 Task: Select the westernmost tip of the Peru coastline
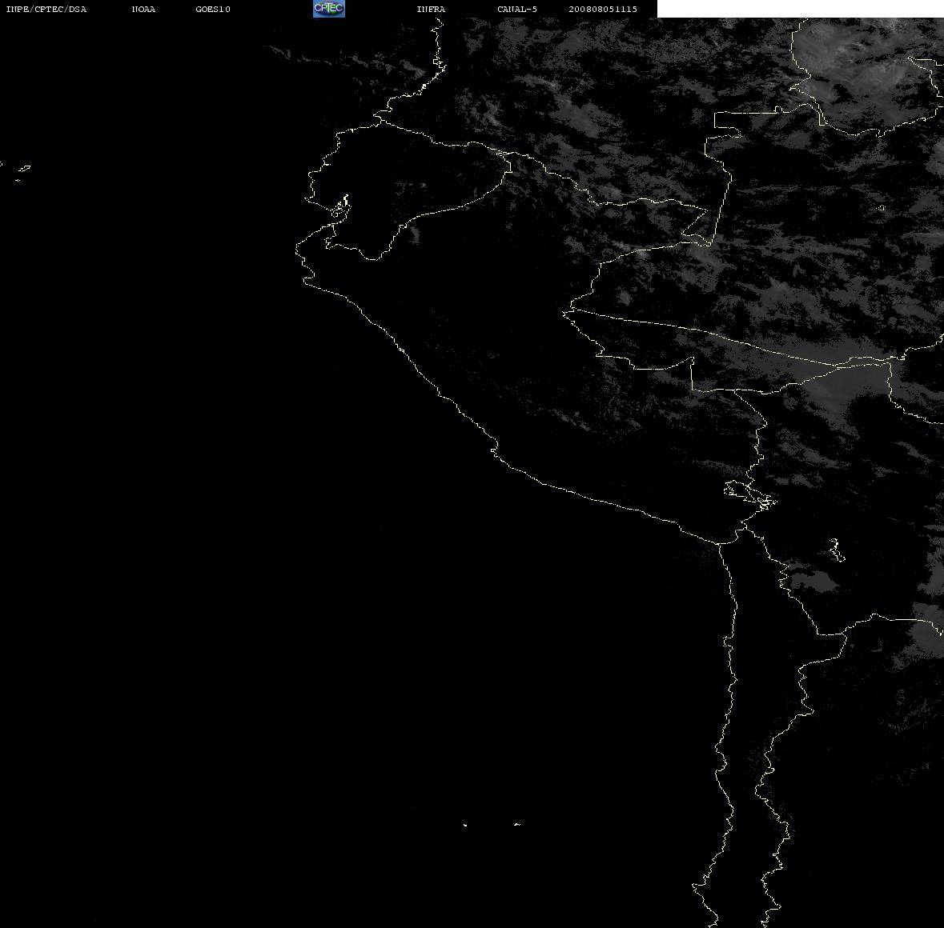tap(297, 250)
